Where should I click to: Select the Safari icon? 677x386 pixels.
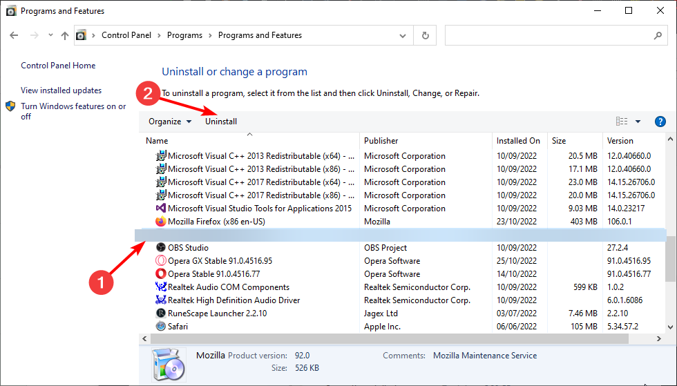[x=160, y=327]
